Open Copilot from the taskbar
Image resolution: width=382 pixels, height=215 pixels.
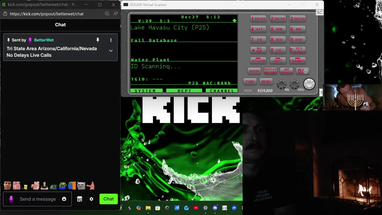click(x=138, y=208)
